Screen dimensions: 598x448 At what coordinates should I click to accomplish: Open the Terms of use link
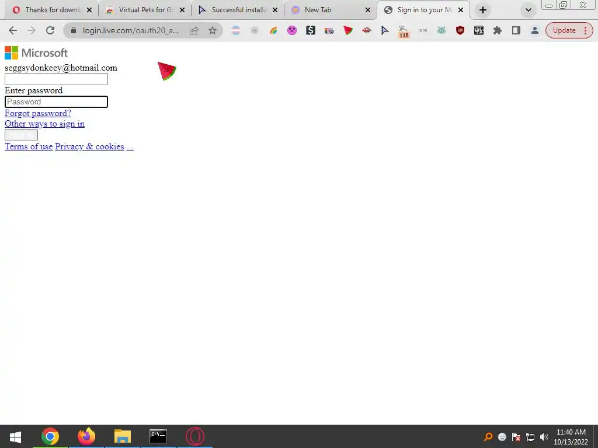29,146
